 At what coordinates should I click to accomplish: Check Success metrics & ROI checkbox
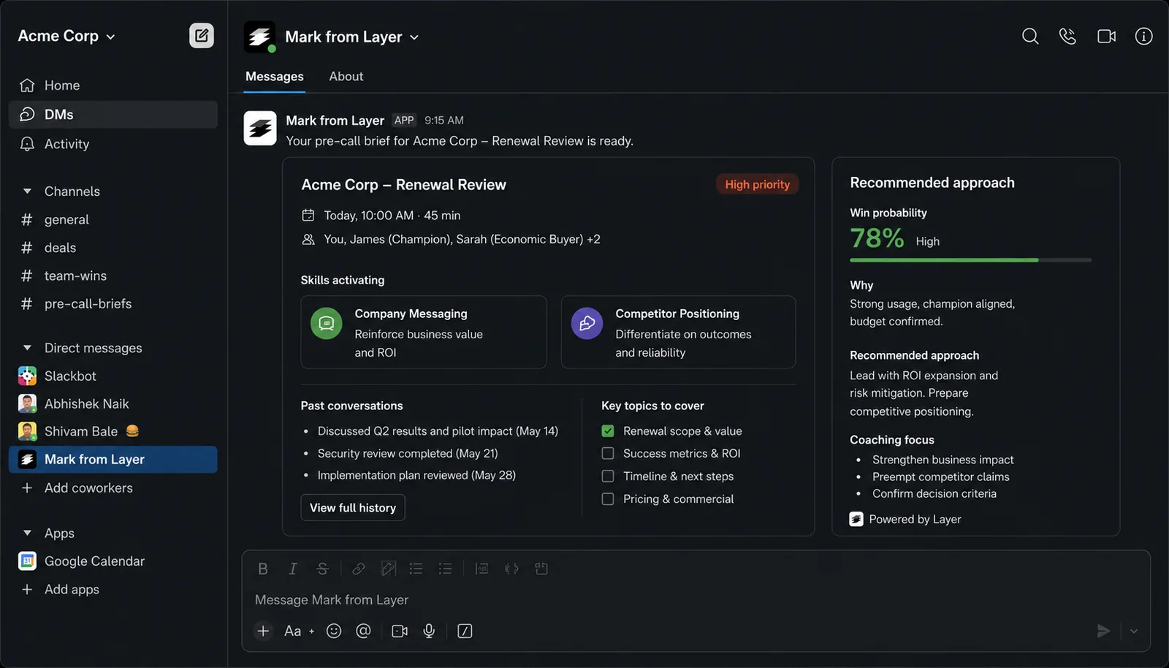608,453
